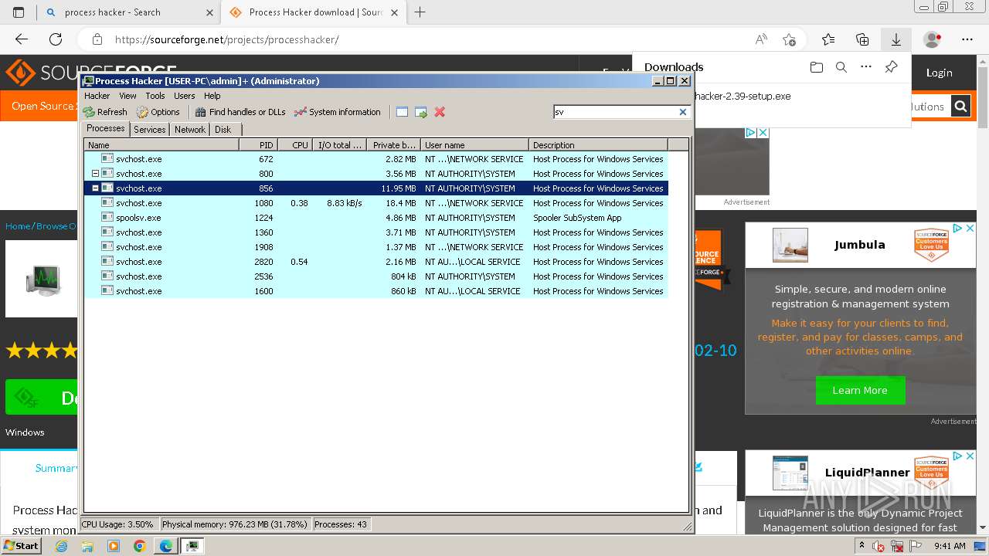Open Edge Settings and more menu
The image size is (989, 556).
967,39
